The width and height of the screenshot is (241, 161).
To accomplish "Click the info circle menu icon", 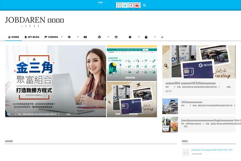I will (x=130, y=37).
